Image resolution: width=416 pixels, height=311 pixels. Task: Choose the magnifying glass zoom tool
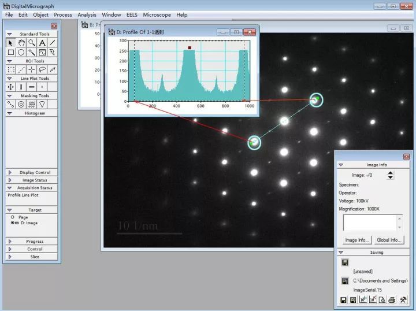[x=32, y=43]
